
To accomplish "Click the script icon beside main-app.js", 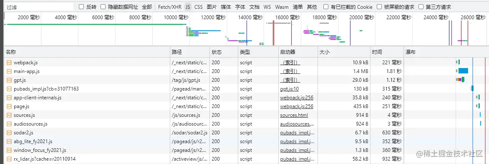I will click(x=9, y=71).
